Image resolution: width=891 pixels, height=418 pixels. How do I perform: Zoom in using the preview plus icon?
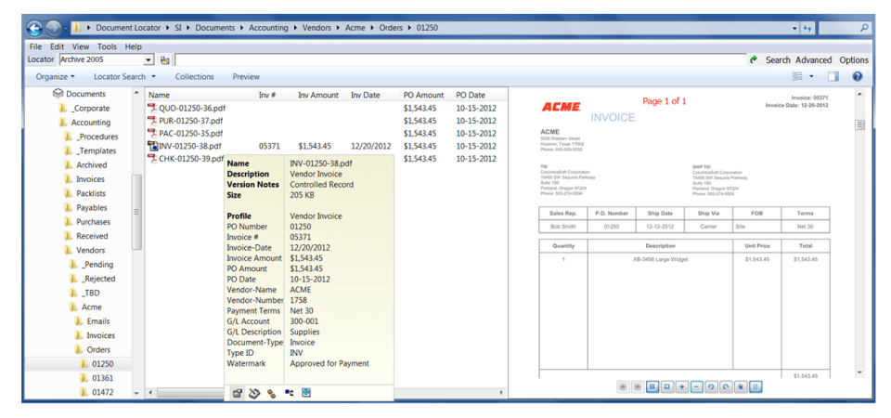pos(682,386)
